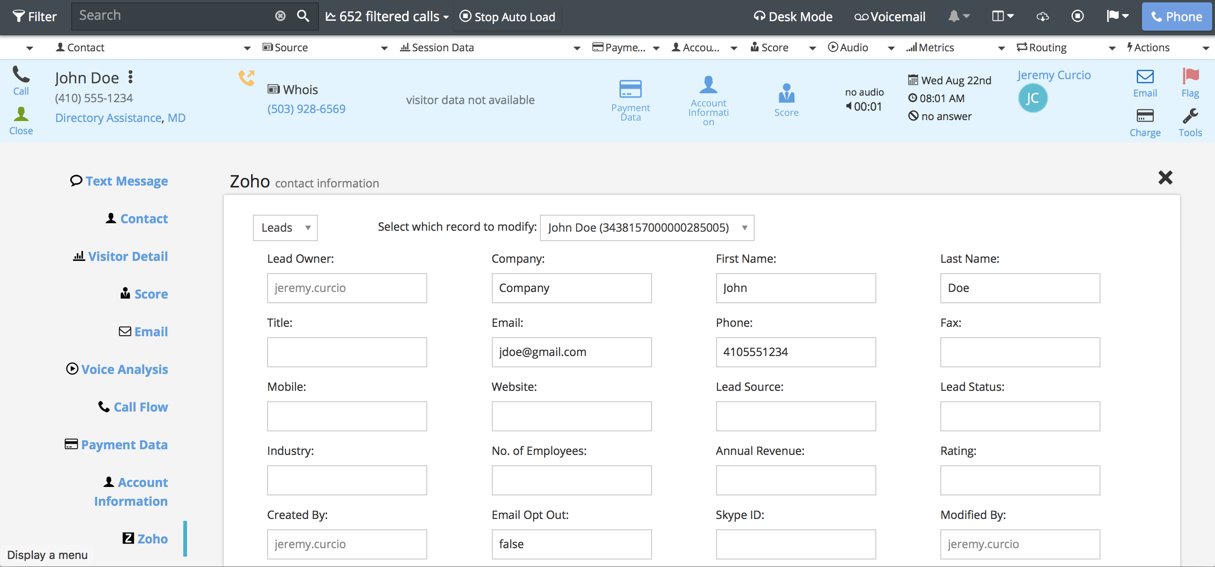Screen dimensions: 1215x567
Task: Open the Tools wrench icon
Action: coord(1190,116)
